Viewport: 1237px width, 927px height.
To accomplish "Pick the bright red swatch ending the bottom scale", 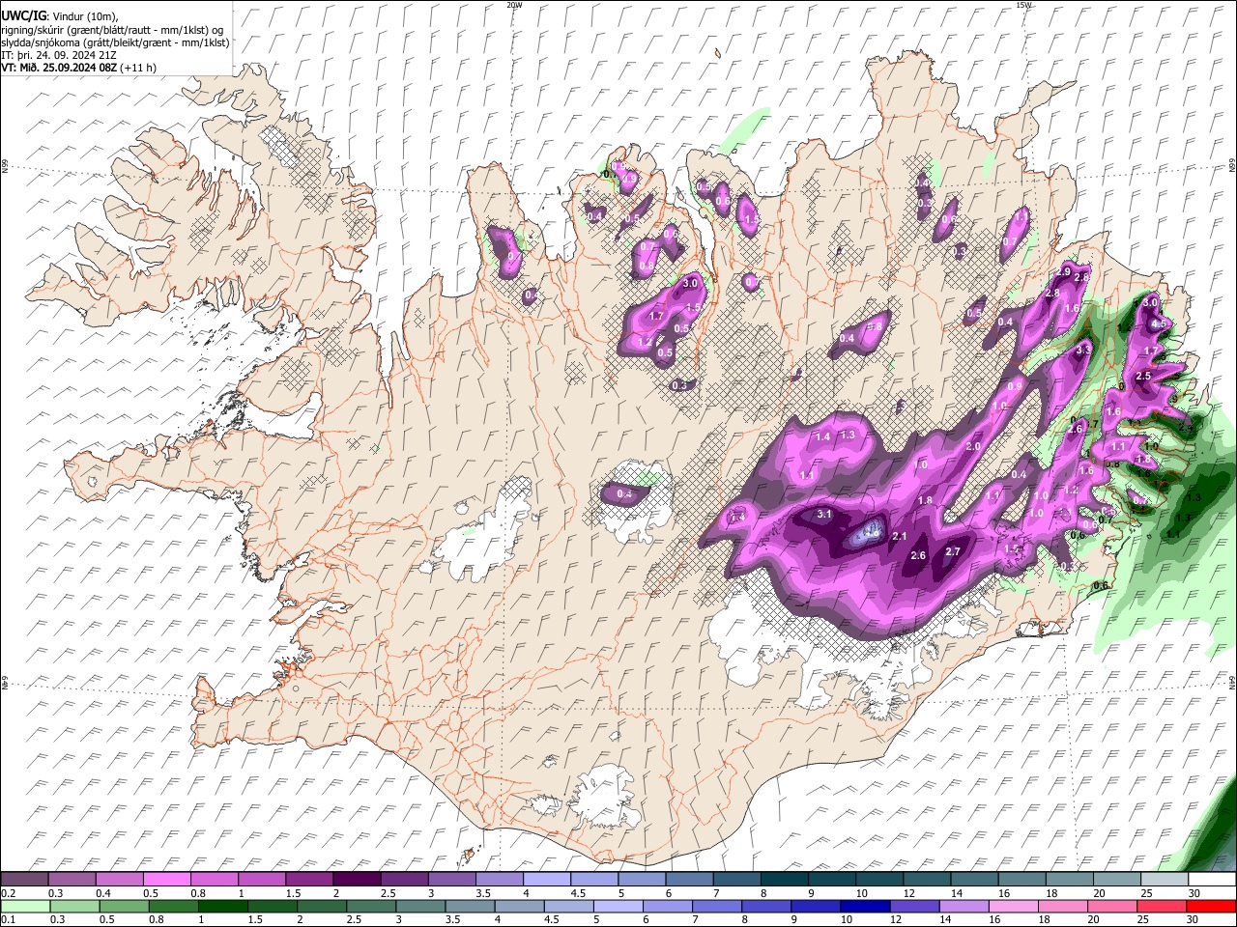I will (x=1211, y=906).
